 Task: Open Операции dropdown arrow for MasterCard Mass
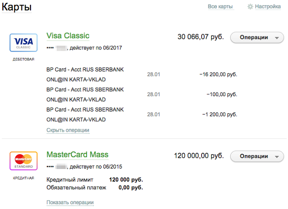pyautogui.click(x=277, y=157)
